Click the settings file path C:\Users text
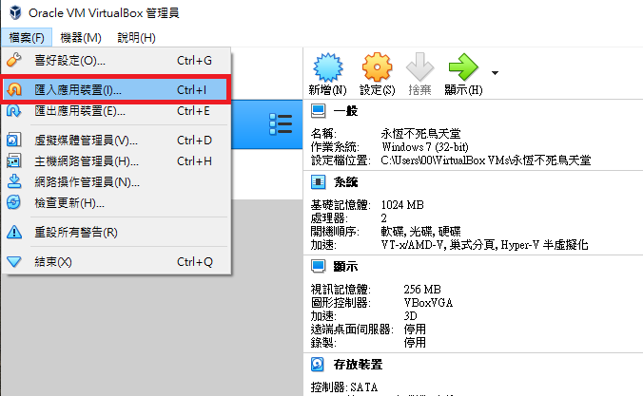The height and width of the screenshot is (396, 643). [x=486, y=160]
